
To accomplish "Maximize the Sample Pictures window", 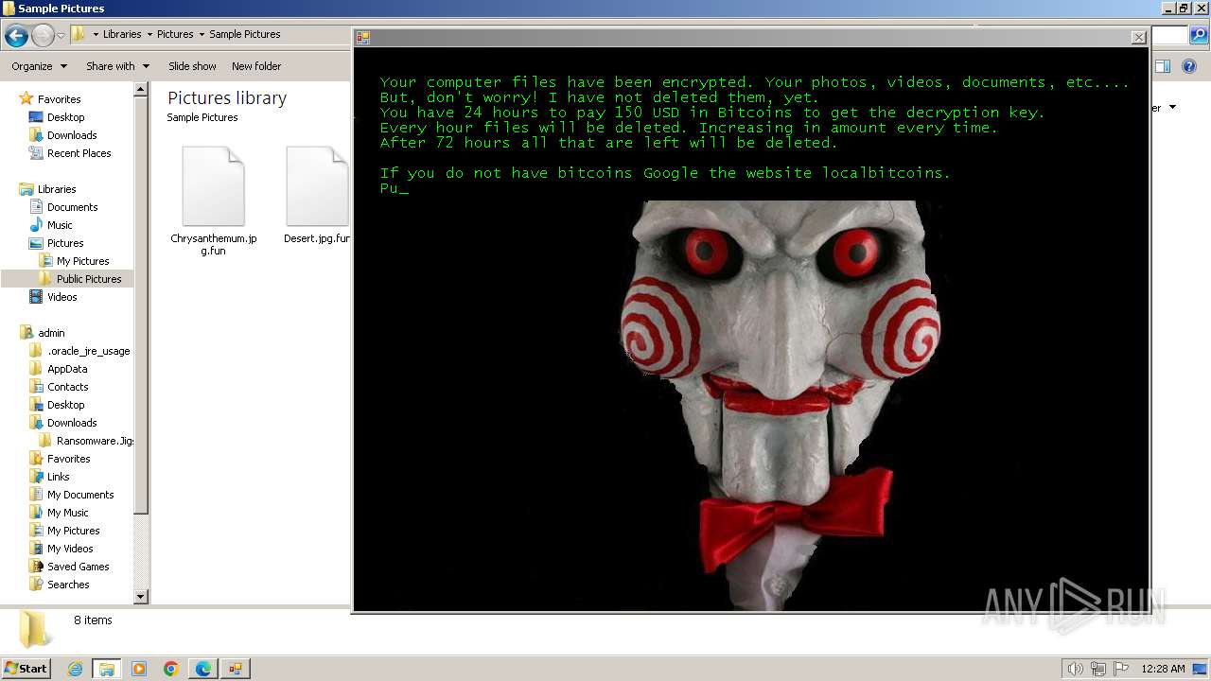I will (x=1184, y=9).
